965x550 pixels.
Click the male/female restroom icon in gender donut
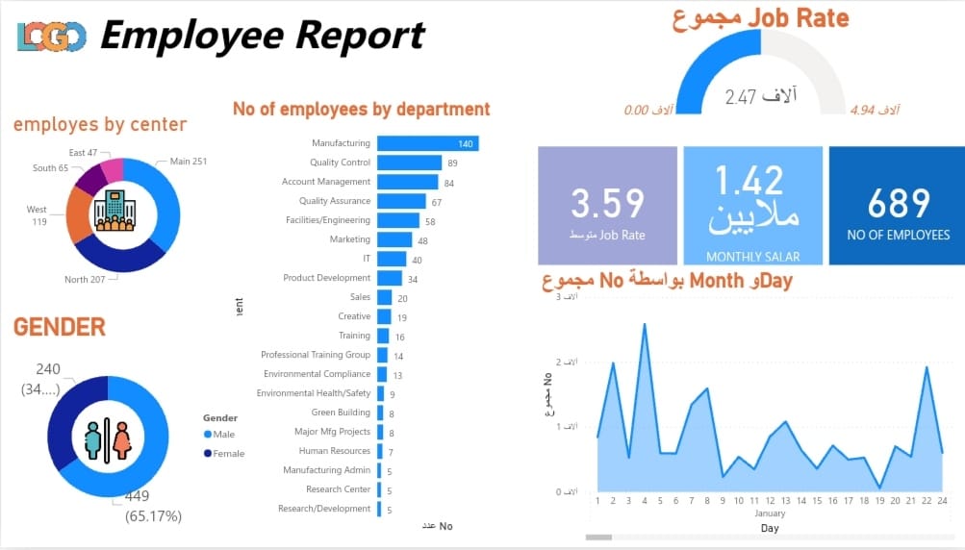[108, 437]
